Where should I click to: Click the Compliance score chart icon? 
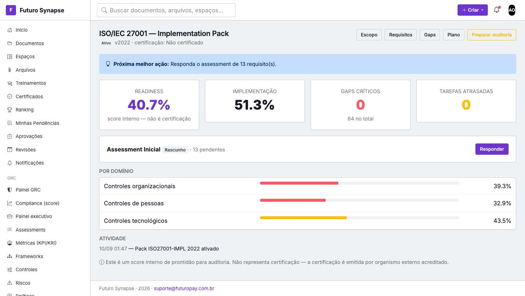[x=10, y=203]
